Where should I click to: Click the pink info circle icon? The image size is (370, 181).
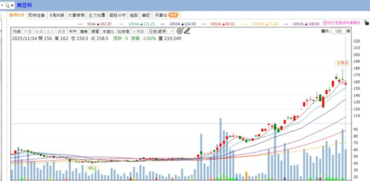point(324,23)
